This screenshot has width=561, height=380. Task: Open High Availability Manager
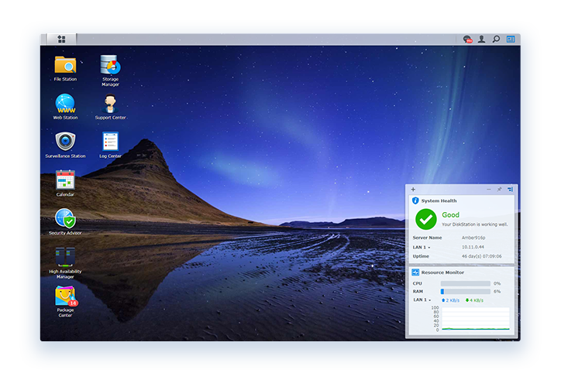point(65,257)
